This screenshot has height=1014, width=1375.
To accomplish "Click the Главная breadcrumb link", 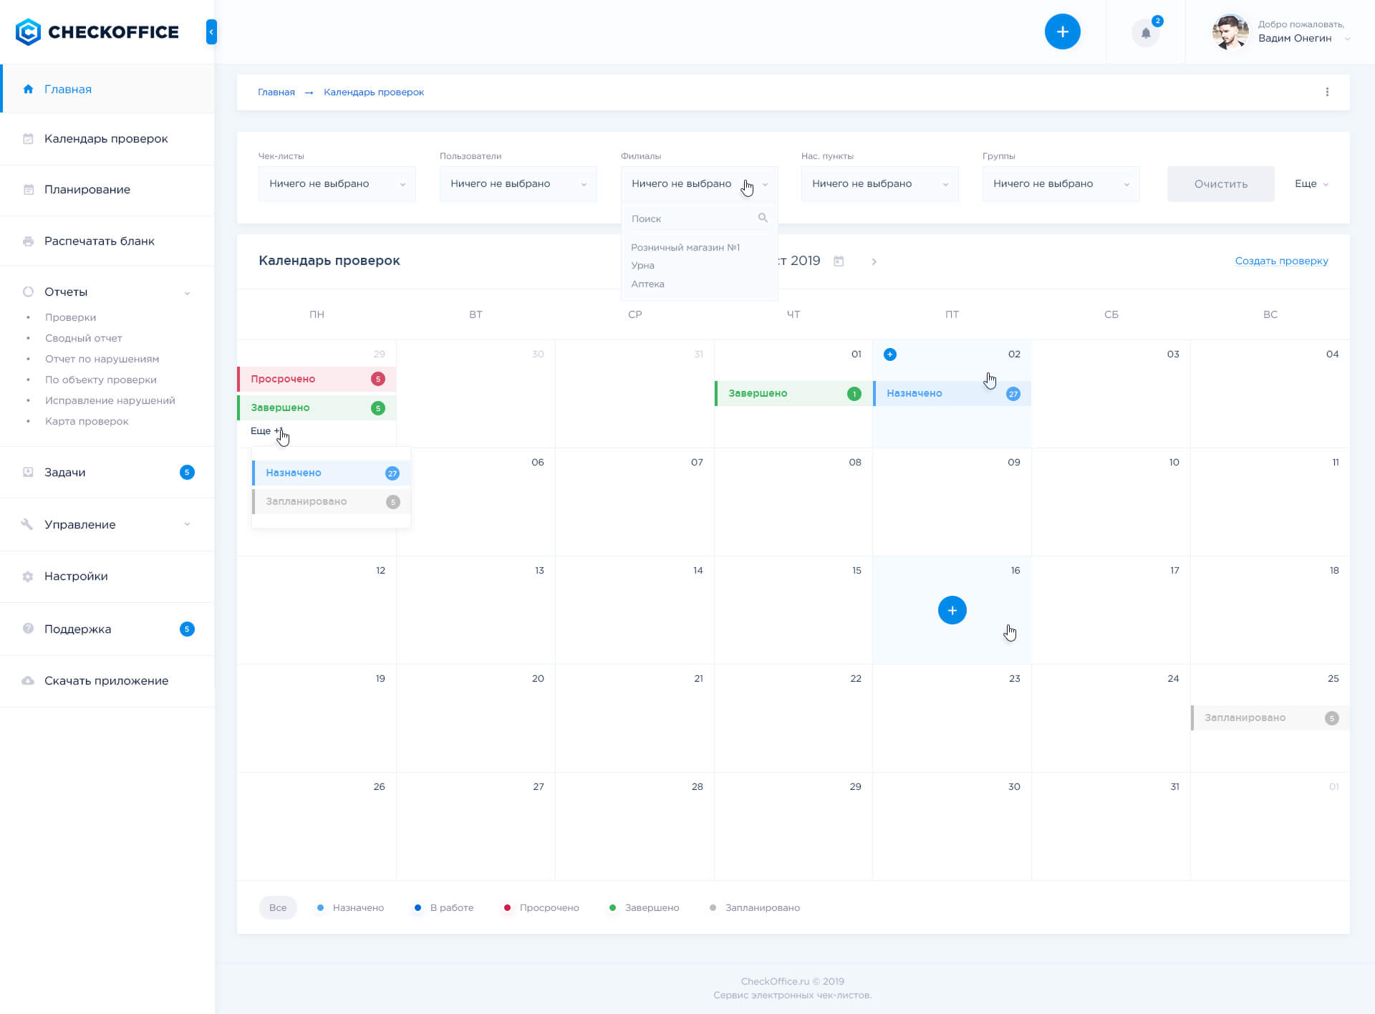I will pyautogui.click(x=276, y=92).
